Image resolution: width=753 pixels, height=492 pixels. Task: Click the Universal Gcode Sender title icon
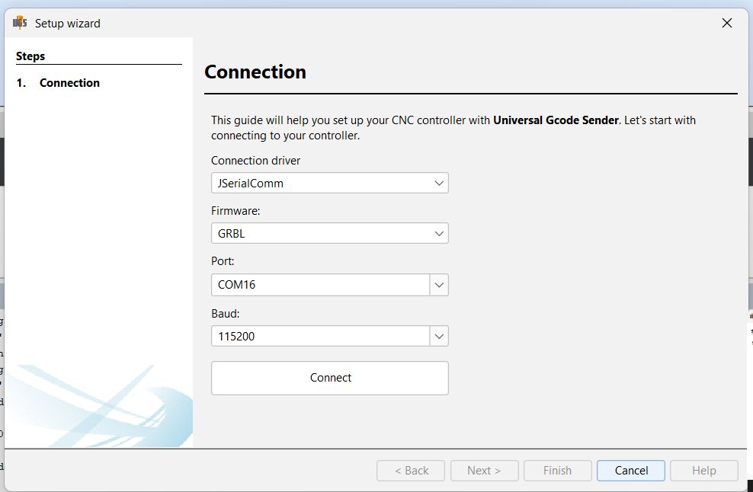tap(20, 23)
